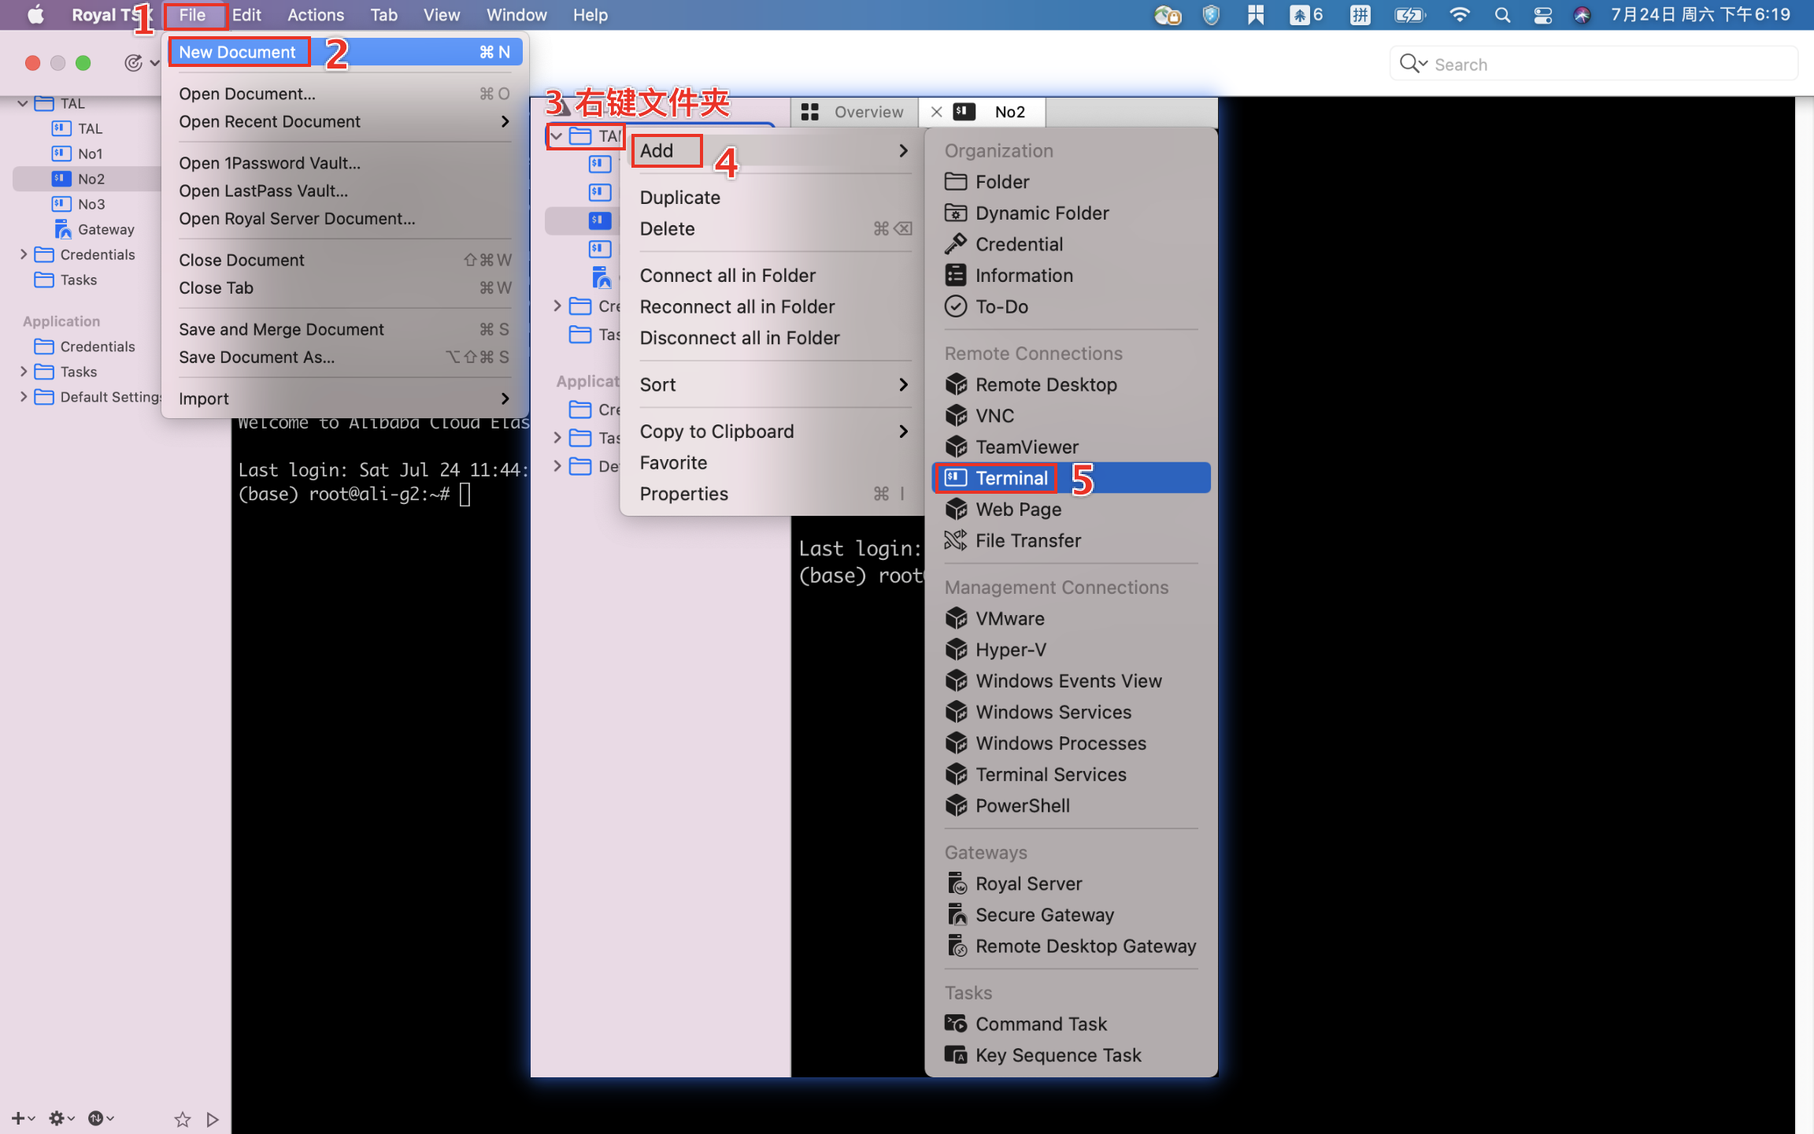Choose Terminal Services connection
1814x1134 pixels.
pyautogui.click(x=1071, y=775)
